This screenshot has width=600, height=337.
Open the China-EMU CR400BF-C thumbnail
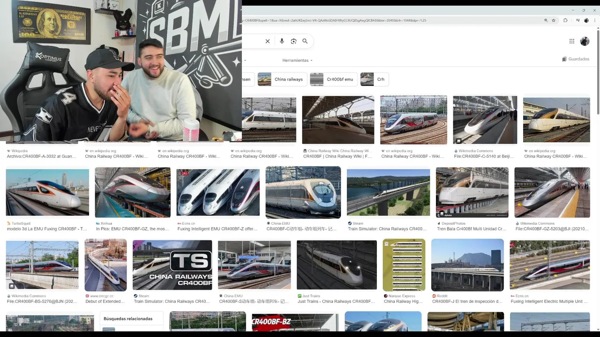click(x=303, y=192)
